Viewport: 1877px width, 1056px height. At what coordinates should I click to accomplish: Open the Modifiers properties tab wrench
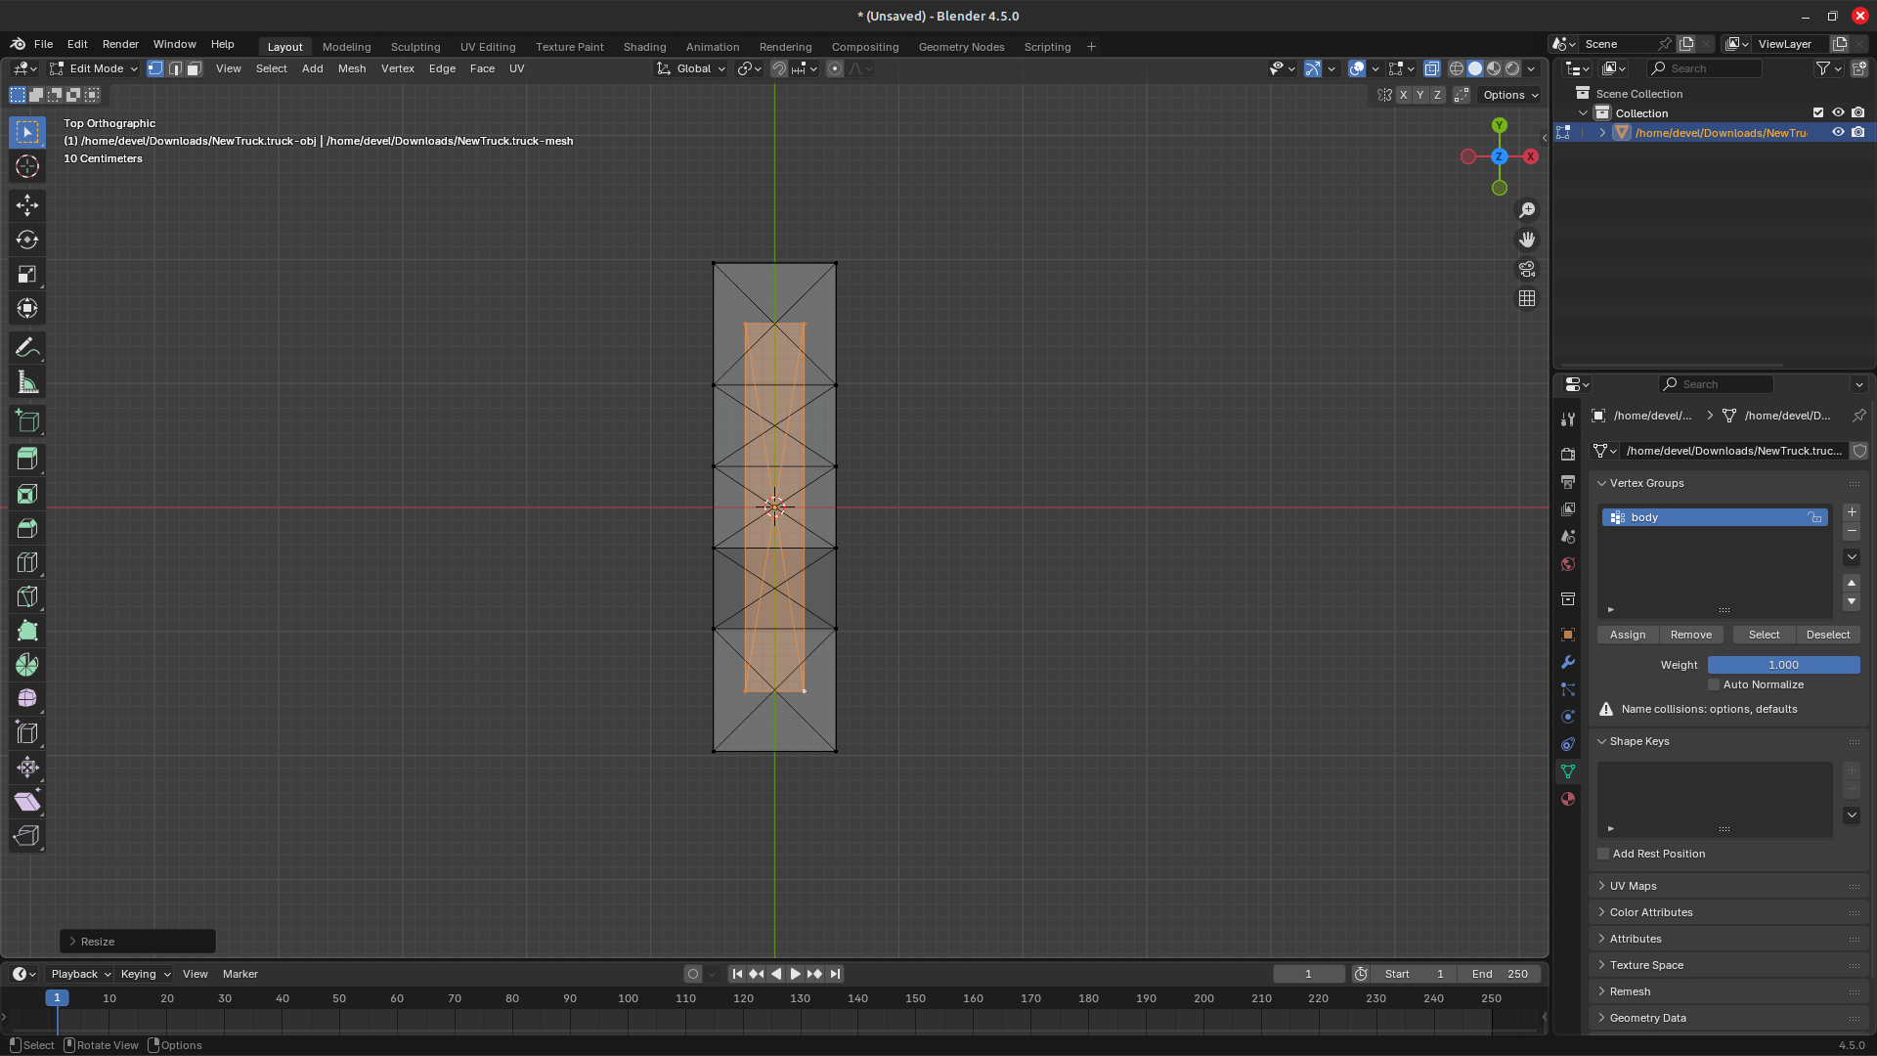click(x=1568, y=662)
